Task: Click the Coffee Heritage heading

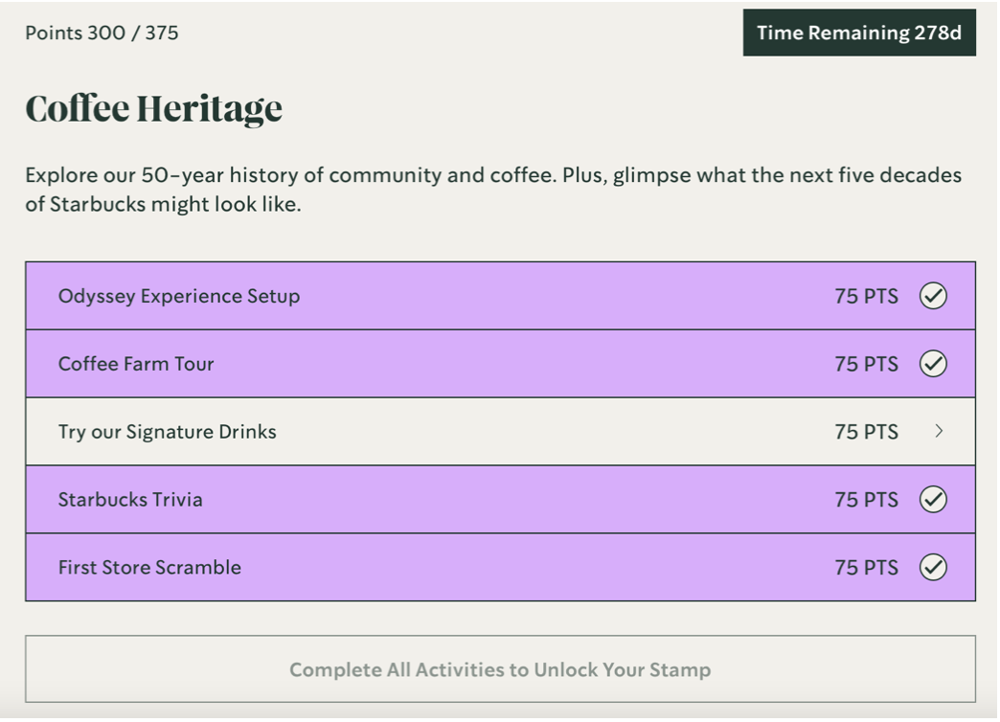Action: pos(153,109)
